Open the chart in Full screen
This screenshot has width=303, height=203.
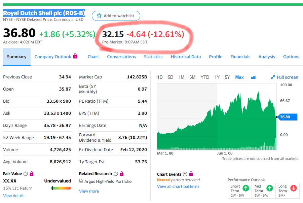click(285, 77)
